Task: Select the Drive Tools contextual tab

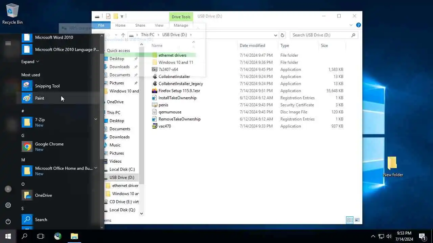Action: point(181,17)
